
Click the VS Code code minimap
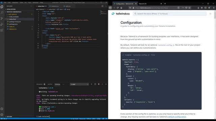coord(103,13)
